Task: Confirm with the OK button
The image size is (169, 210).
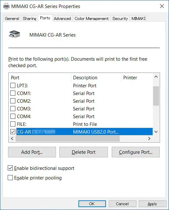Action: pos(92,204)
